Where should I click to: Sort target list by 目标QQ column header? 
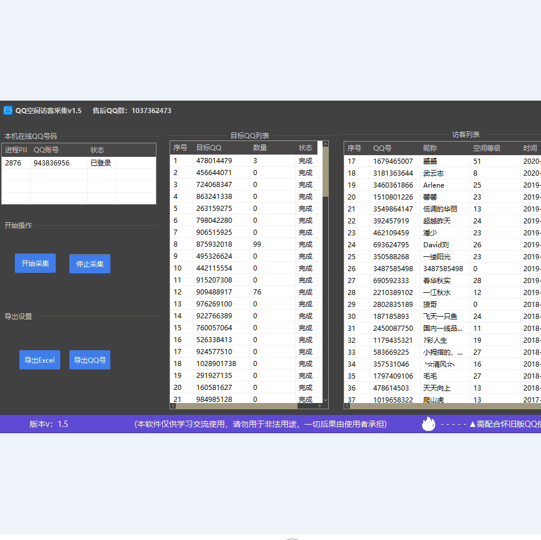click(x=209, y=148)
